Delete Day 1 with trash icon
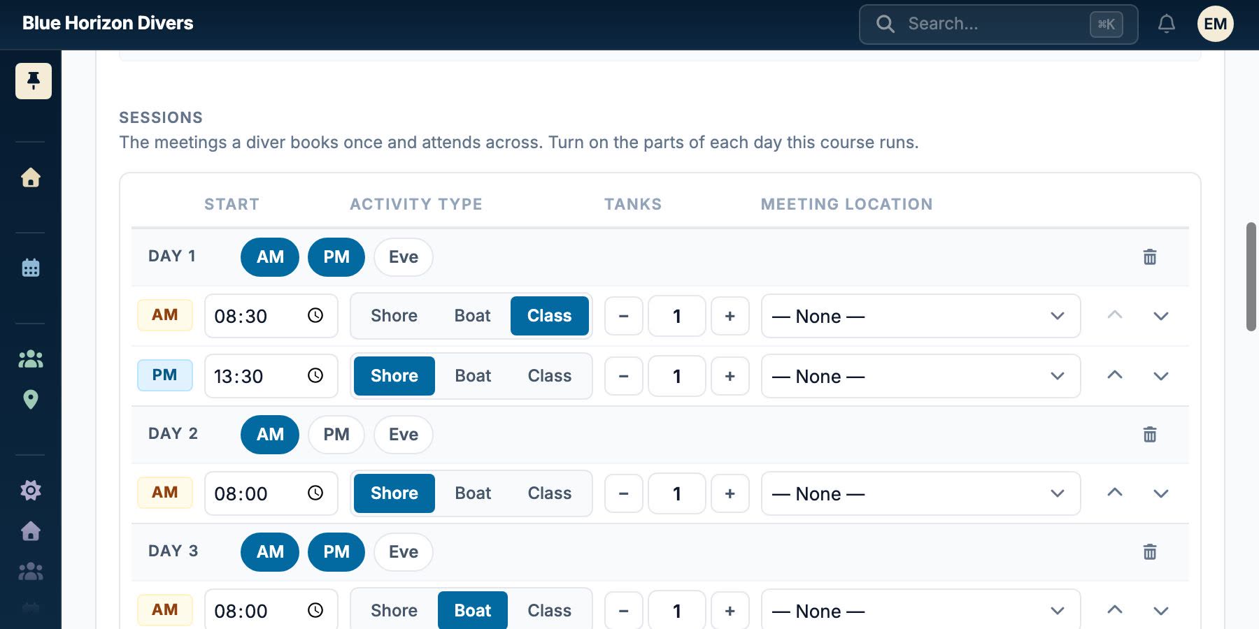 [x=1150, y=257]
